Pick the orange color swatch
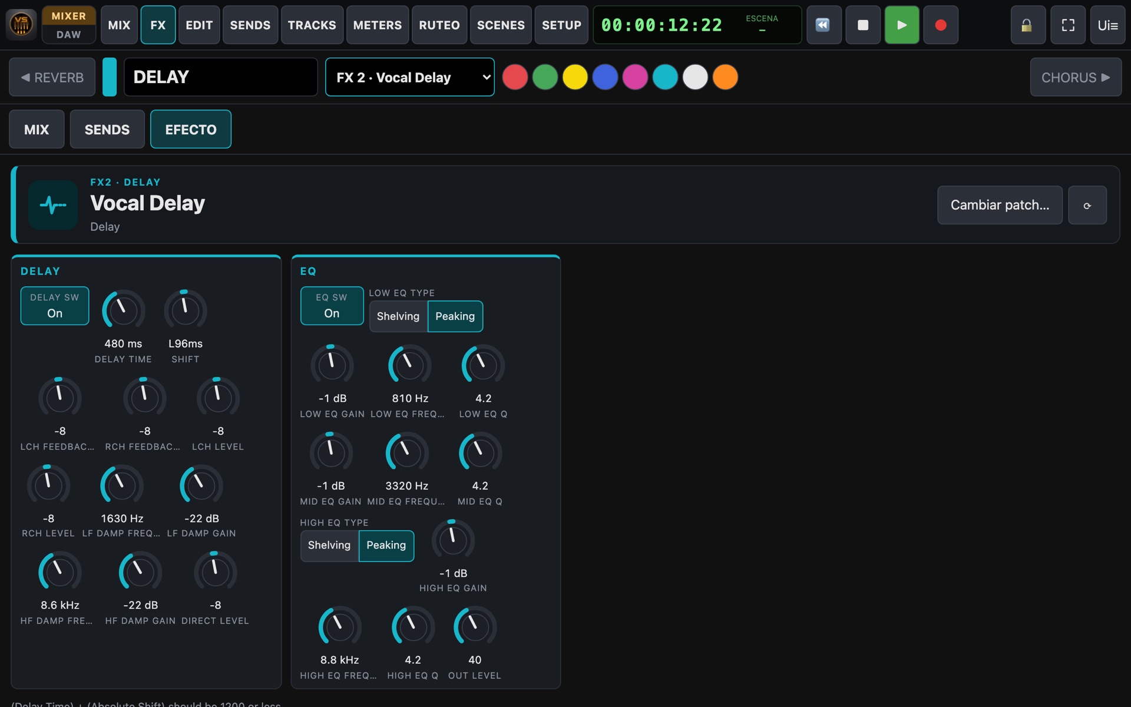The height and width of the screenshot is (707, 1131). 725,77
